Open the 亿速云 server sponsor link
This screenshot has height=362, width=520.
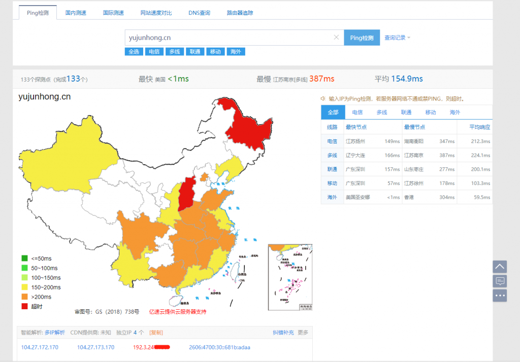pos(177,312)
